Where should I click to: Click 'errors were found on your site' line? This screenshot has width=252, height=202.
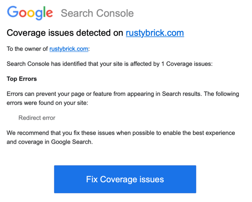point(47,103)
